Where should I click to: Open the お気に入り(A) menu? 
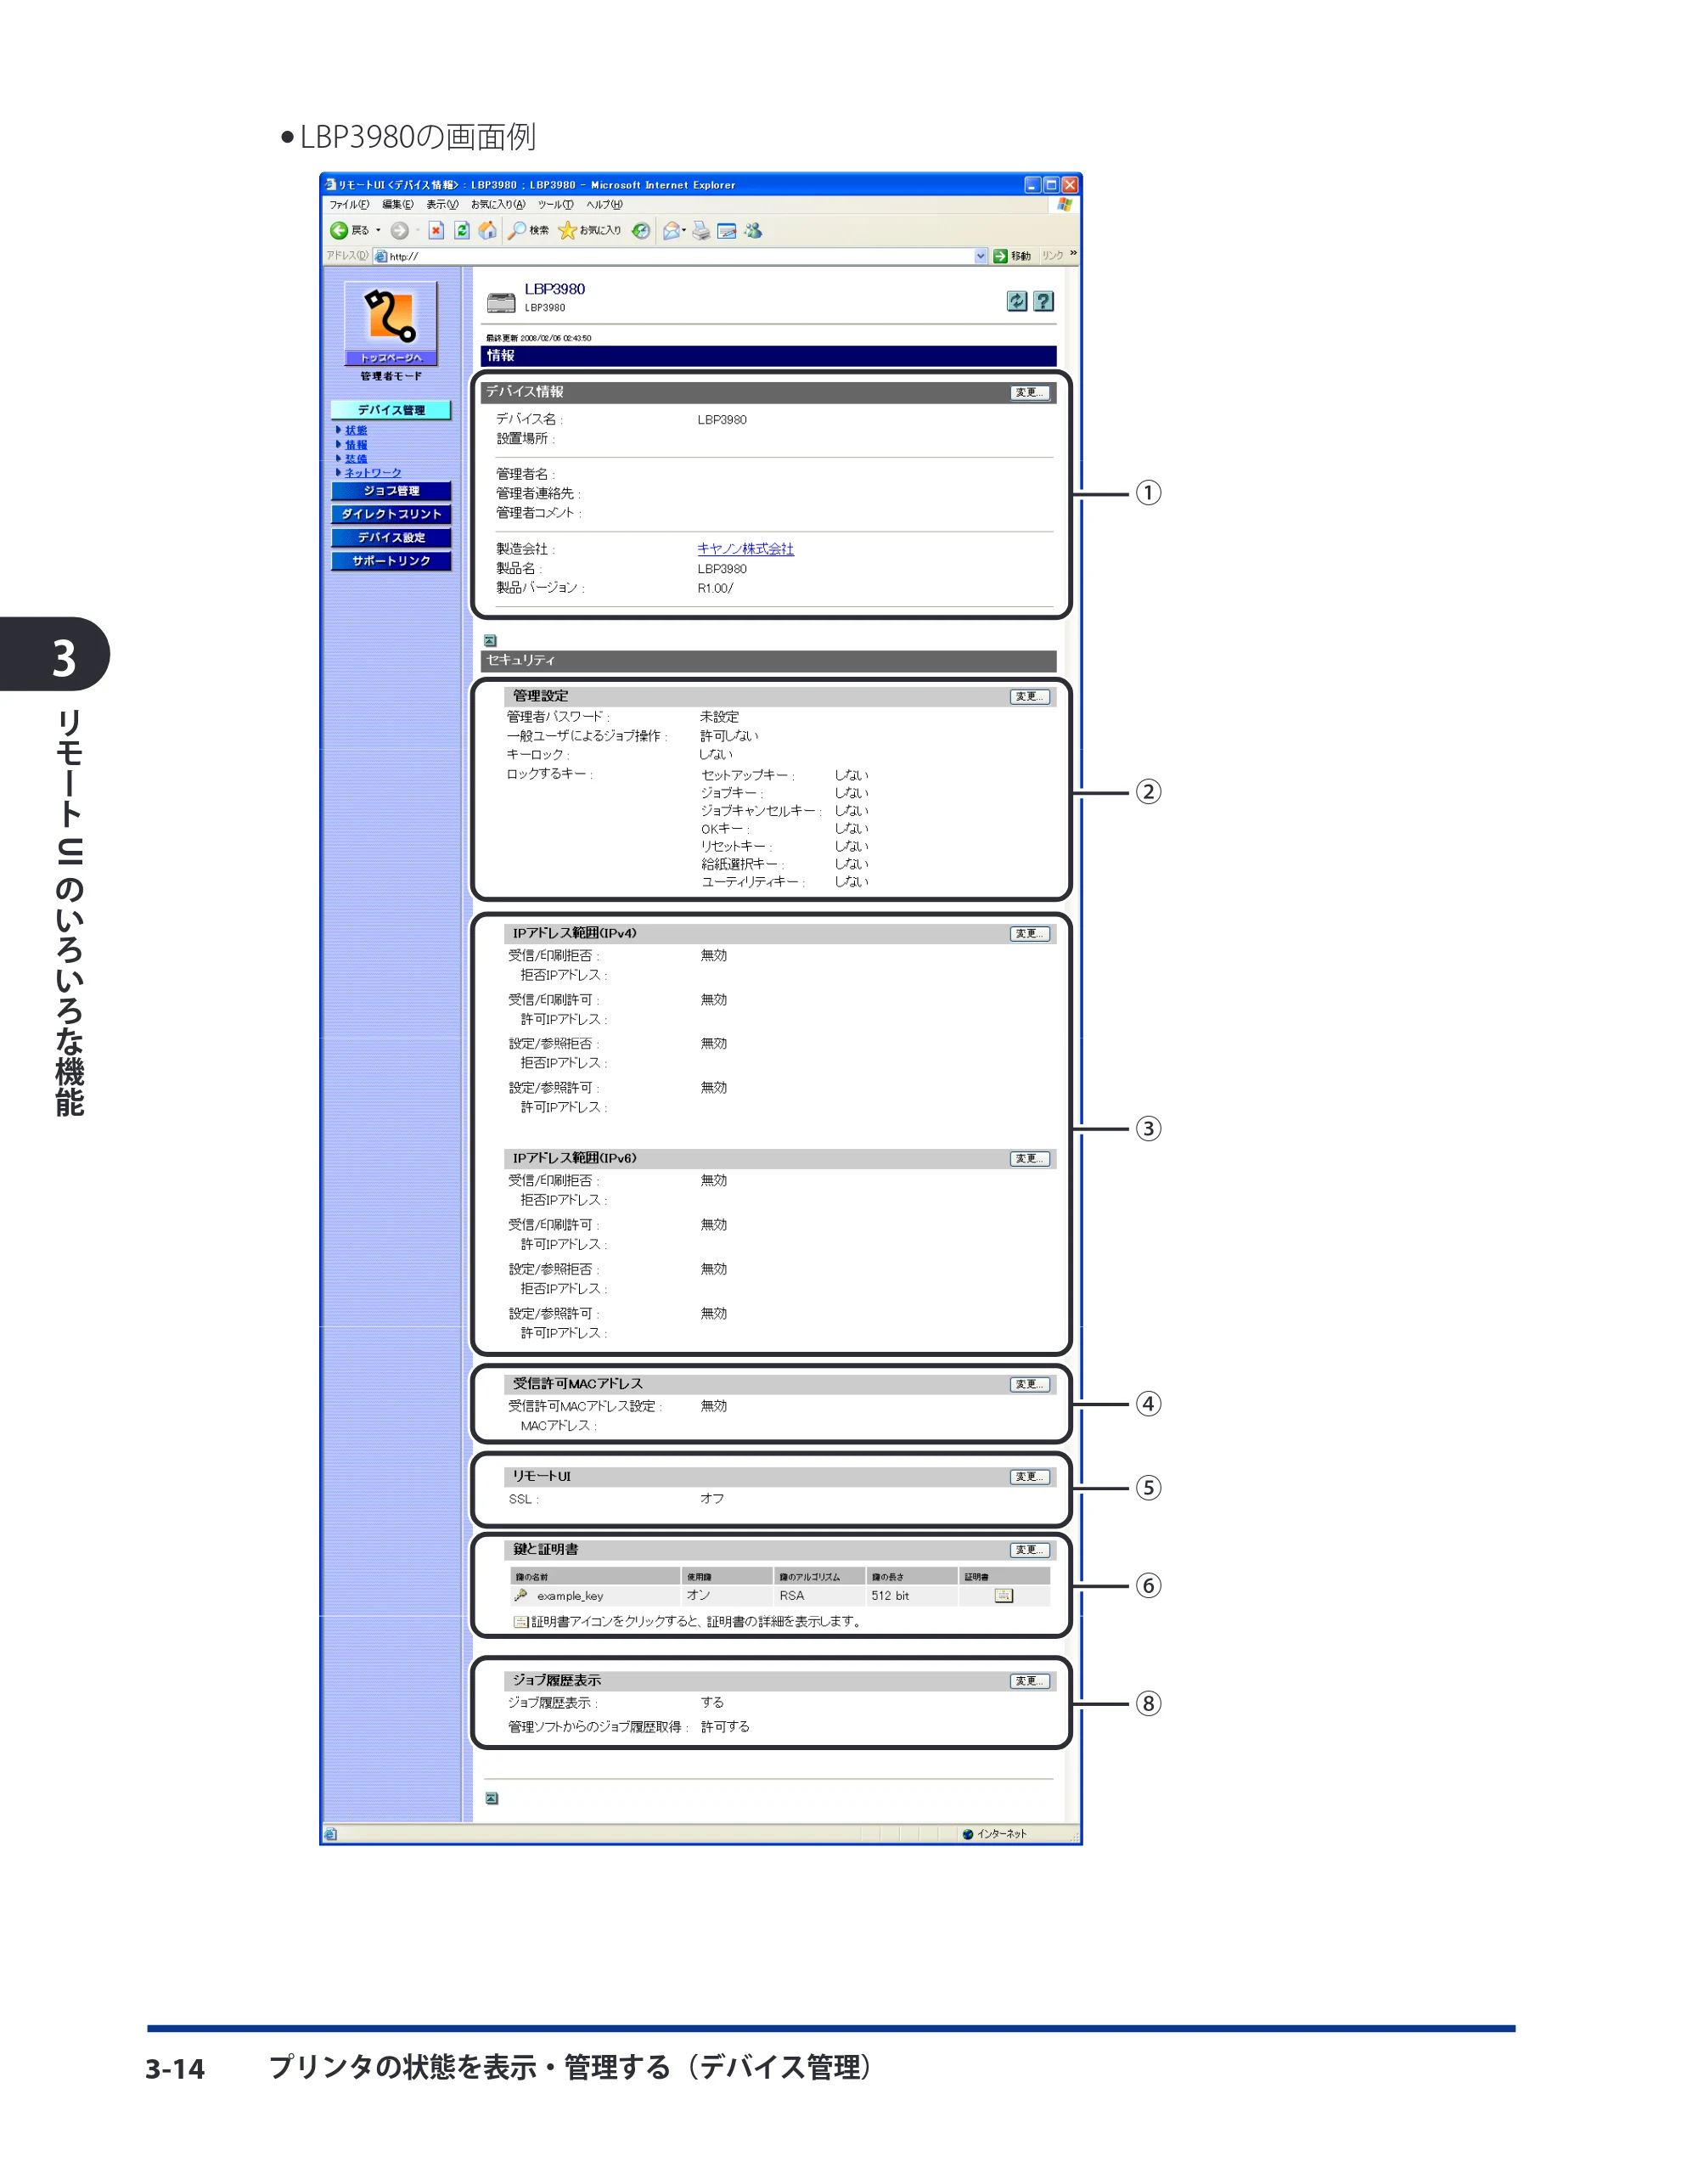point(497,205)
